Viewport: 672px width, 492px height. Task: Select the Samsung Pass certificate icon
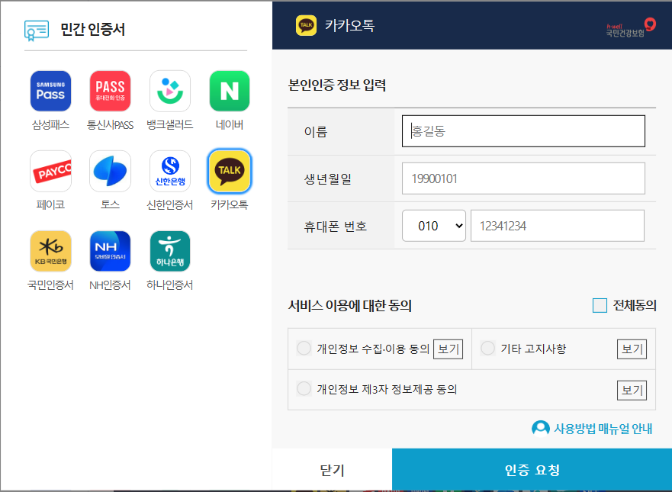tap(50, 91)
